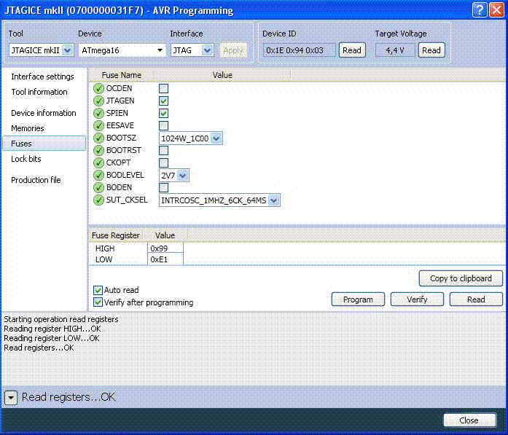Open Tool information page
This screenshot has width=508, height=435.
click(x=39, y=92)
